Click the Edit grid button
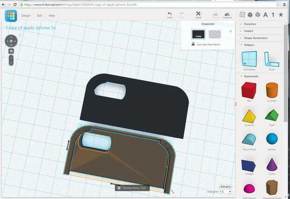Viewport: 290px width, 199px height. pyautogui.click(x=225, y=186)
